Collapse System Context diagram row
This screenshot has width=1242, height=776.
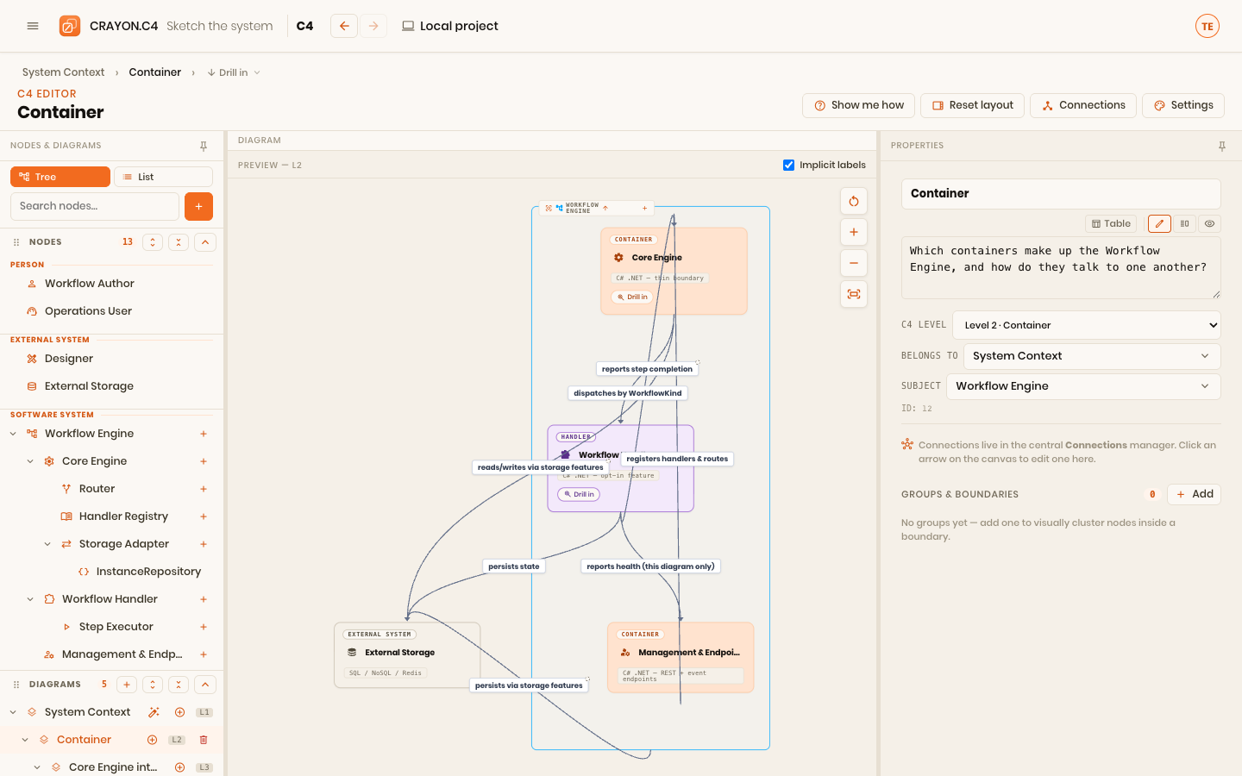tap(13, 712)
